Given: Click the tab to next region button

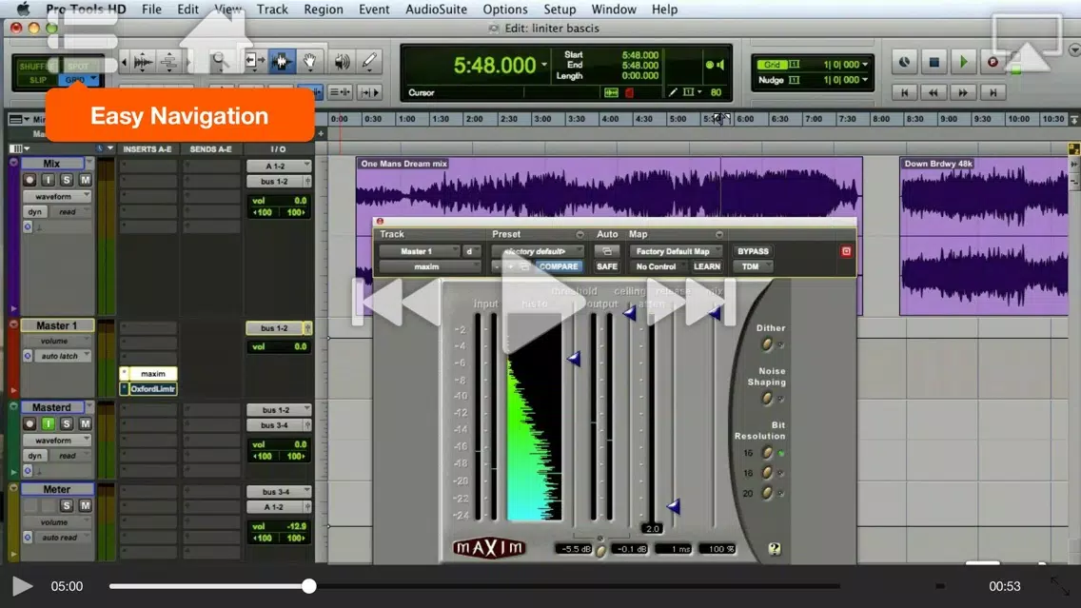Looking at the screenshot, I should coord(369,92).
